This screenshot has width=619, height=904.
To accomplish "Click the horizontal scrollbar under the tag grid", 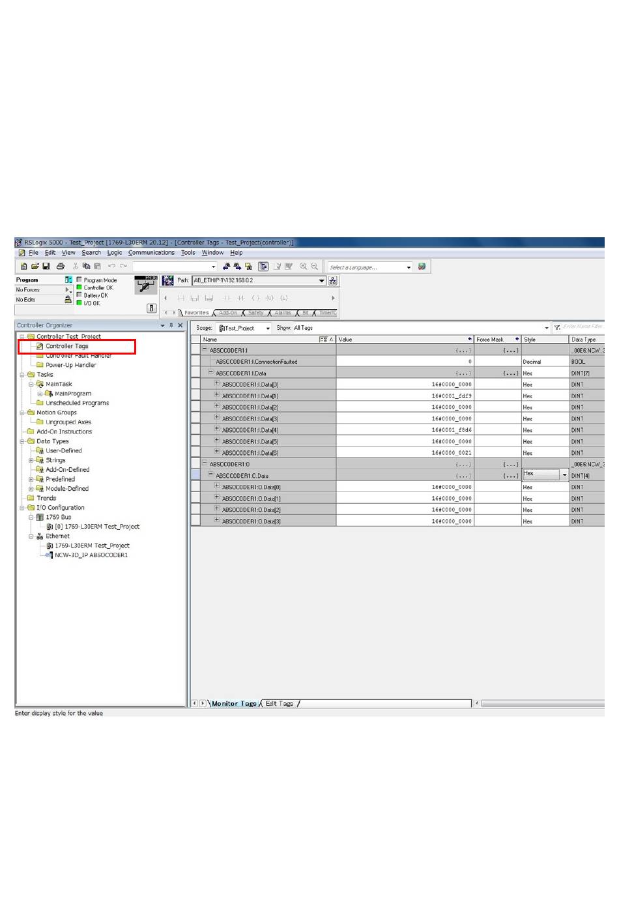I will point(541,704).
